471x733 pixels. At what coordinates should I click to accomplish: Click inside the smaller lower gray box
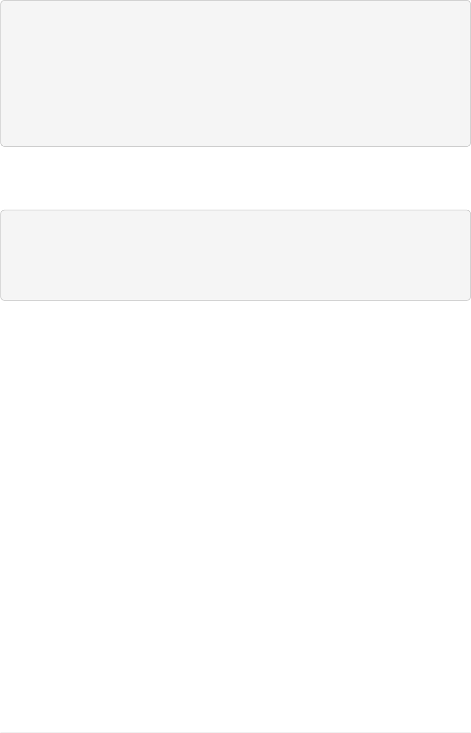click(235, 255)
